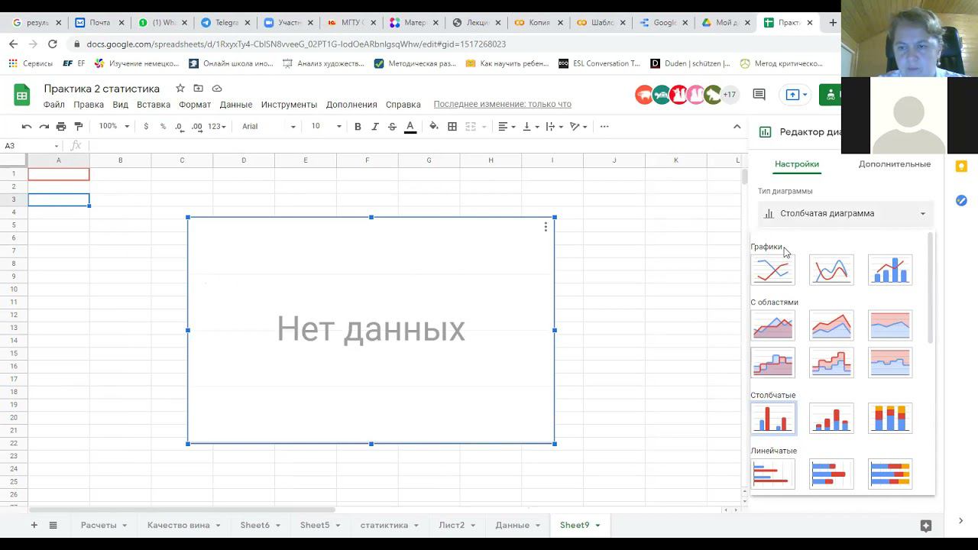Click the undo icon in toolbar
Screen dimensions: 978x550
(x=27, y=126)
